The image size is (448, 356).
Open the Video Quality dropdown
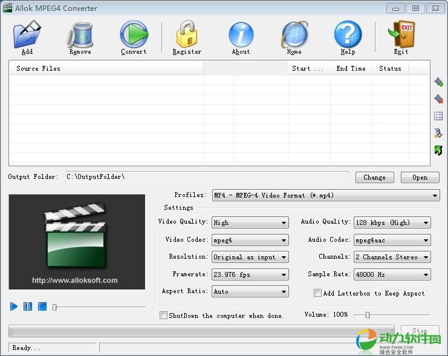click(250, 222)
